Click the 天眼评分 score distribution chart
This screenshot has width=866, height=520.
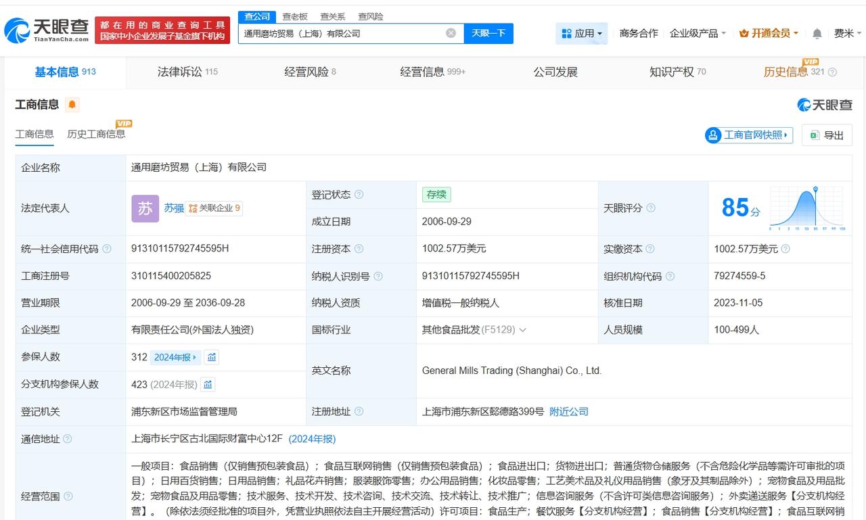[808, 208]
